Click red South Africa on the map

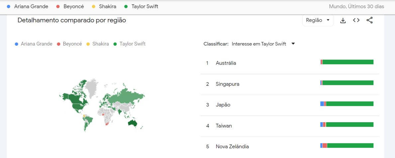[x=107, y=123]
